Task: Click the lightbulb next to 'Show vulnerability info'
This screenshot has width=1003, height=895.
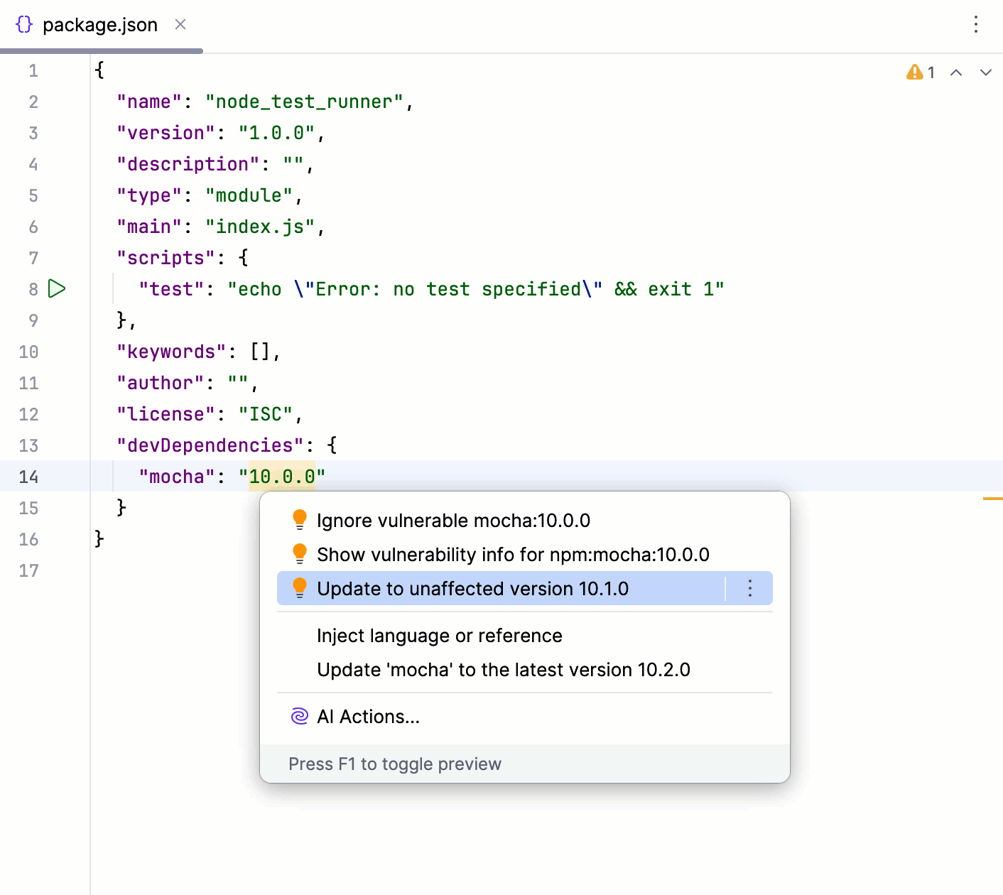Action: click(299, 553)
